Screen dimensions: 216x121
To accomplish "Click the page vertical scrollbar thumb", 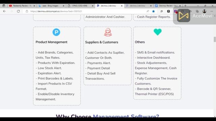I will (215, 39).
